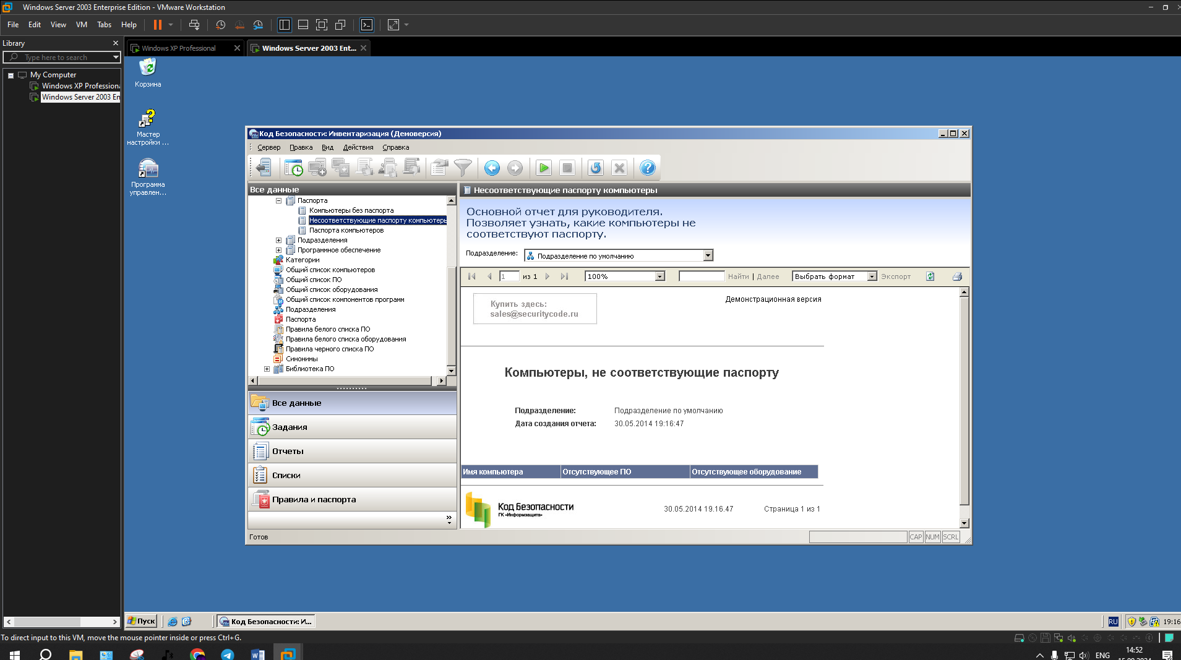Click the properties hand-document toolbar icon

click(x=439, y=168)
